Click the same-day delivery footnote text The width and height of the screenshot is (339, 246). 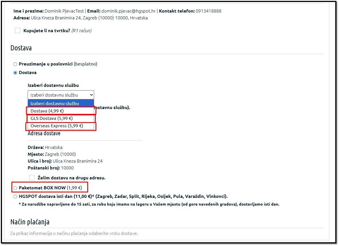[x=149, y=204]
